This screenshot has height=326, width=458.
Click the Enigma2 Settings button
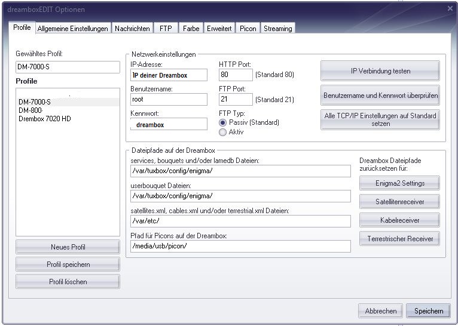tap(399, 183)
